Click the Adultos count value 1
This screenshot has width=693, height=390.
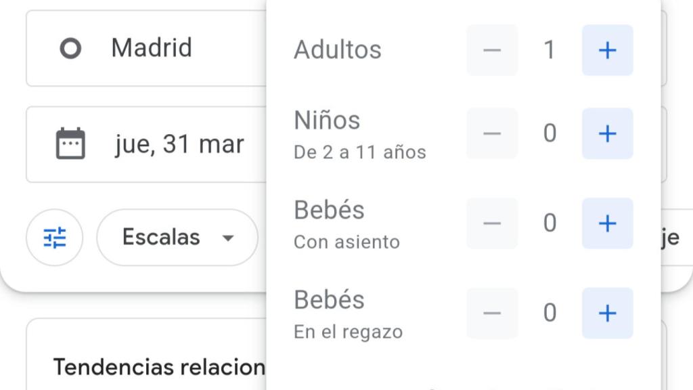[x=550, y=50]
